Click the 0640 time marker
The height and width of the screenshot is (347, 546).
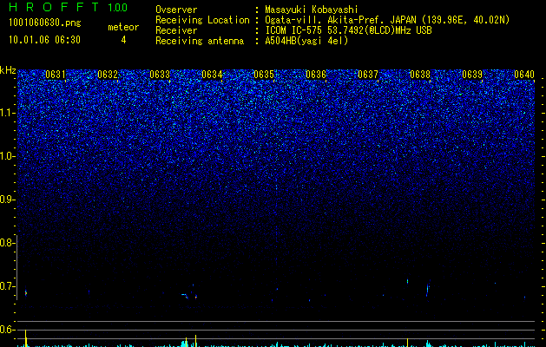coord(524,75)
